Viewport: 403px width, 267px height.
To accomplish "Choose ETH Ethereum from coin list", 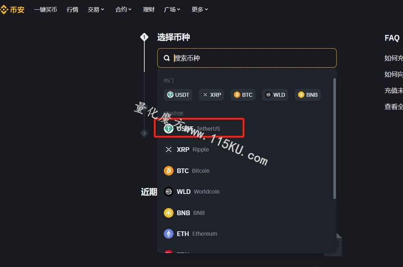I will click(247, 234).
